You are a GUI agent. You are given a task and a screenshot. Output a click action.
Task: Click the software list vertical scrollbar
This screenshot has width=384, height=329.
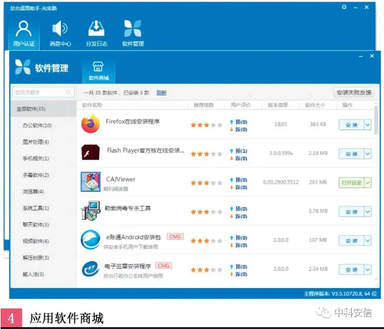376,120
